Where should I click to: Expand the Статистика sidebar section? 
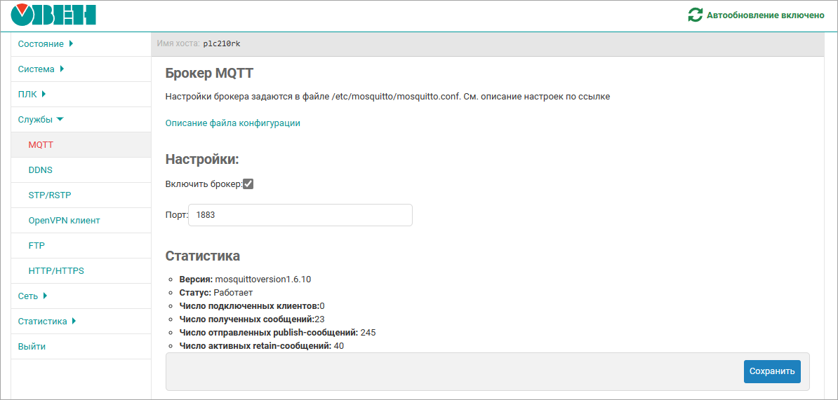(x=46, y=322)
